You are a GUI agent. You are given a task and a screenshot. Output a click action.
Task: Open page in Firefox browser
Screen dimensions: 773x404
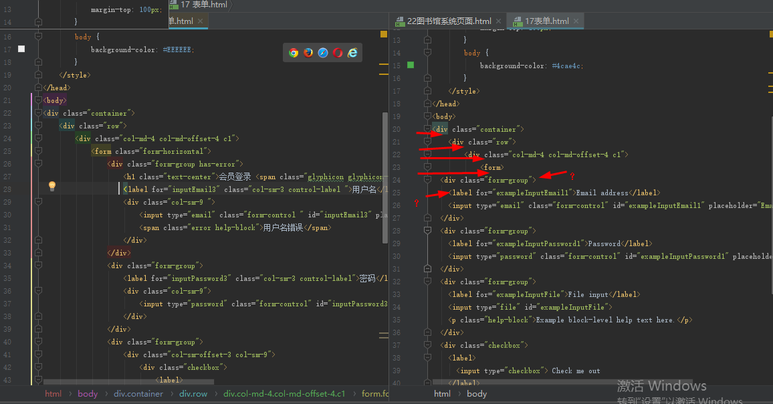[x=308, y=53]
